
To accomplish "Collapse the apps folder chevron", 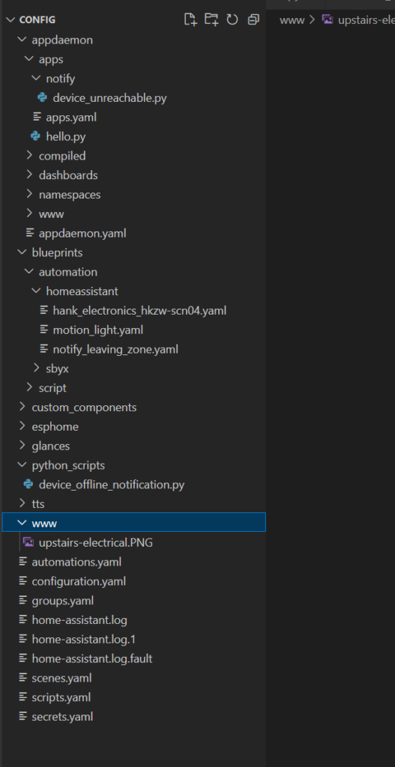I will pyautogui.click(x=29, y=59).
